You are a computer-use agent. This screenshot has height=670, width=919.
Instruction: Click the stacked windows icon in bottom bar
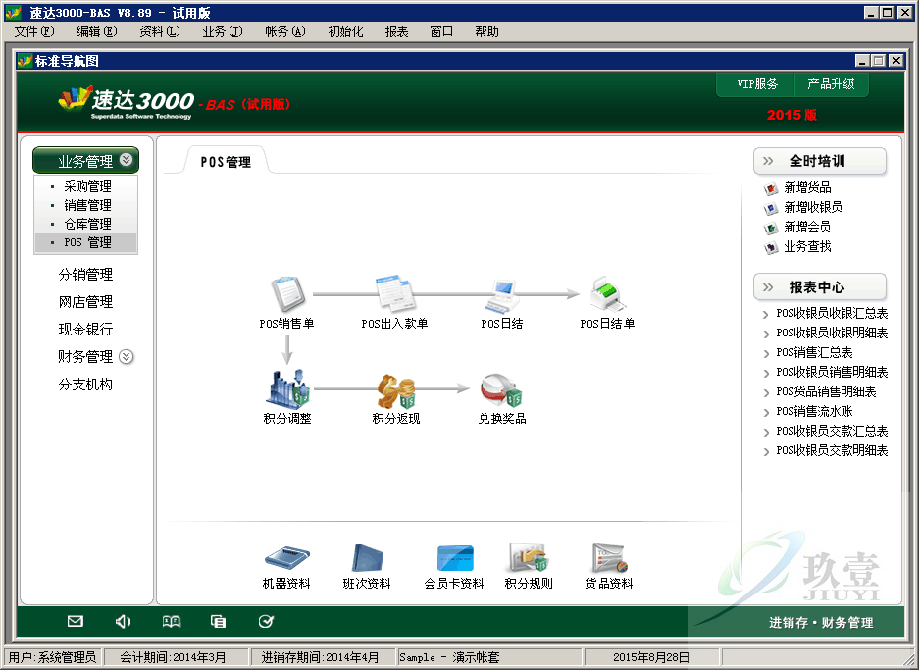pyautogui.click(x=218, y=621)
